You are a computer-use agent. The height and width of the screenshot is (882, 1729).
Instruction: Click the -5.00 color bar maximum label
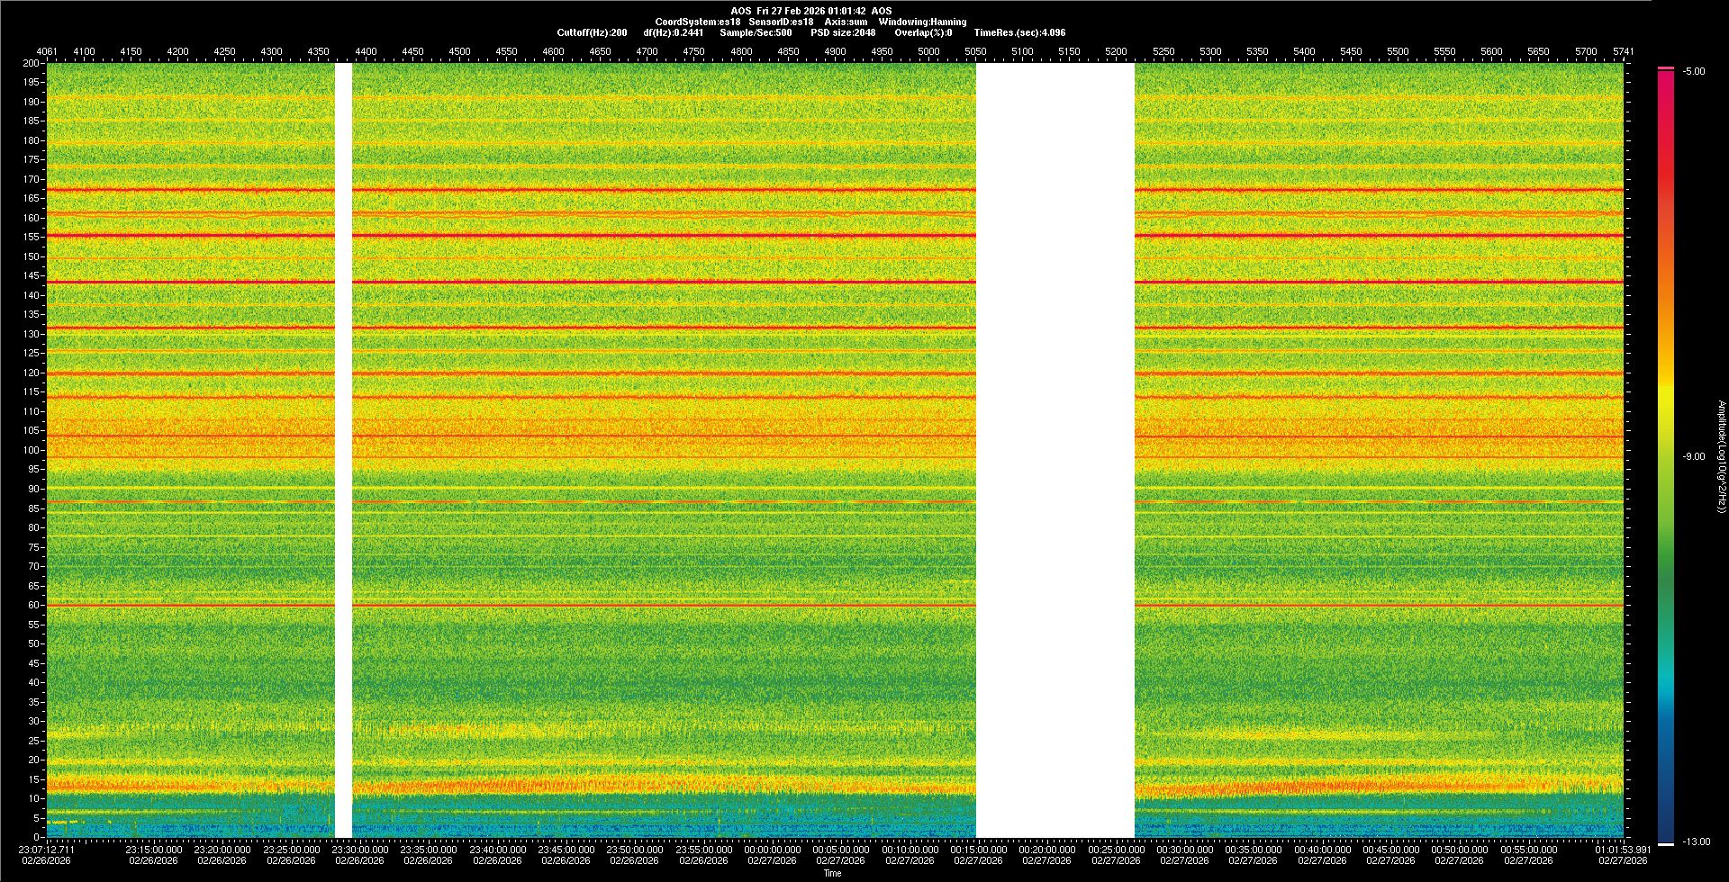pos(1693,71)
